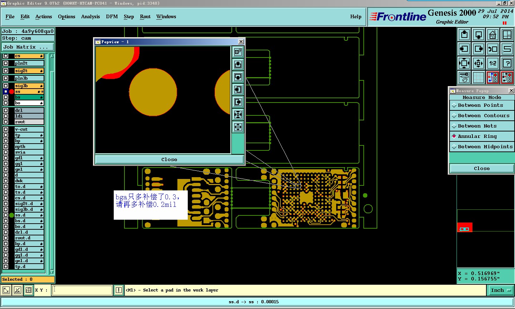Select the ss layer name row
515x309 pixels.
[x=29, y=91]
